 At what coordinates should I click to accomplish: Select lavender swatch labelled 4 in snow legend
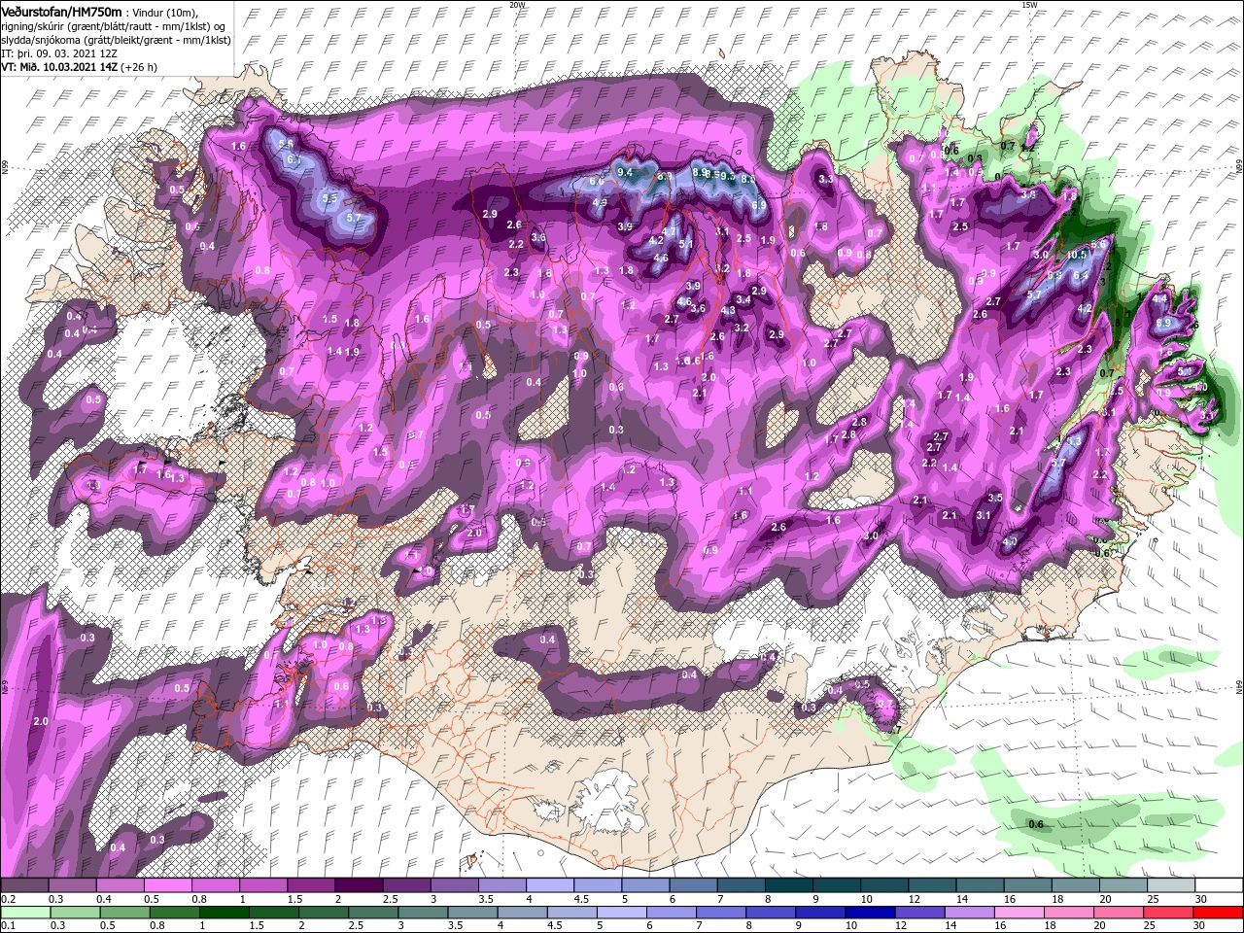coord(550,885)
